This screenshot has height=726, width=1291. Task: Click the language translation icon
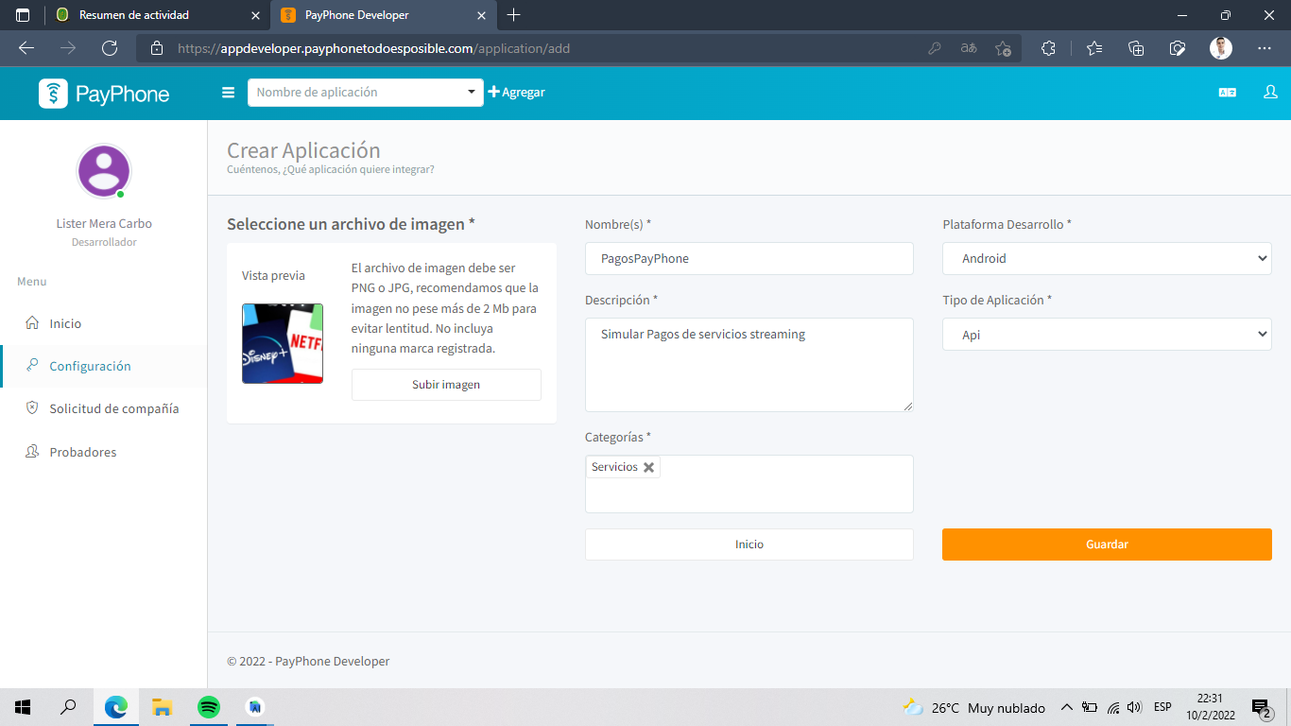[1227, 92]
